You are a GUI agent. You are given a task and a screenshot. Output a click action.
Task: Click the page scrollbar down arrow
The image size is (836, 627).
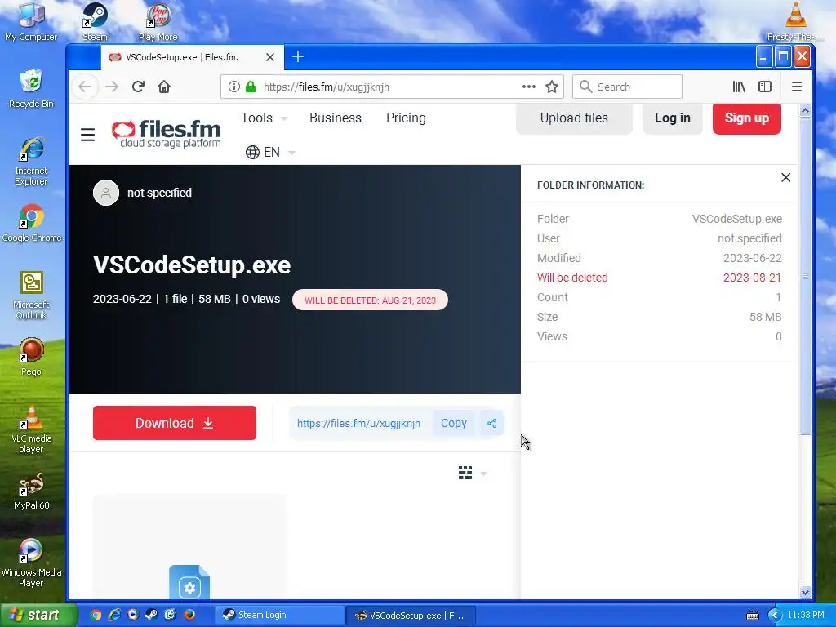pos(805,593)
